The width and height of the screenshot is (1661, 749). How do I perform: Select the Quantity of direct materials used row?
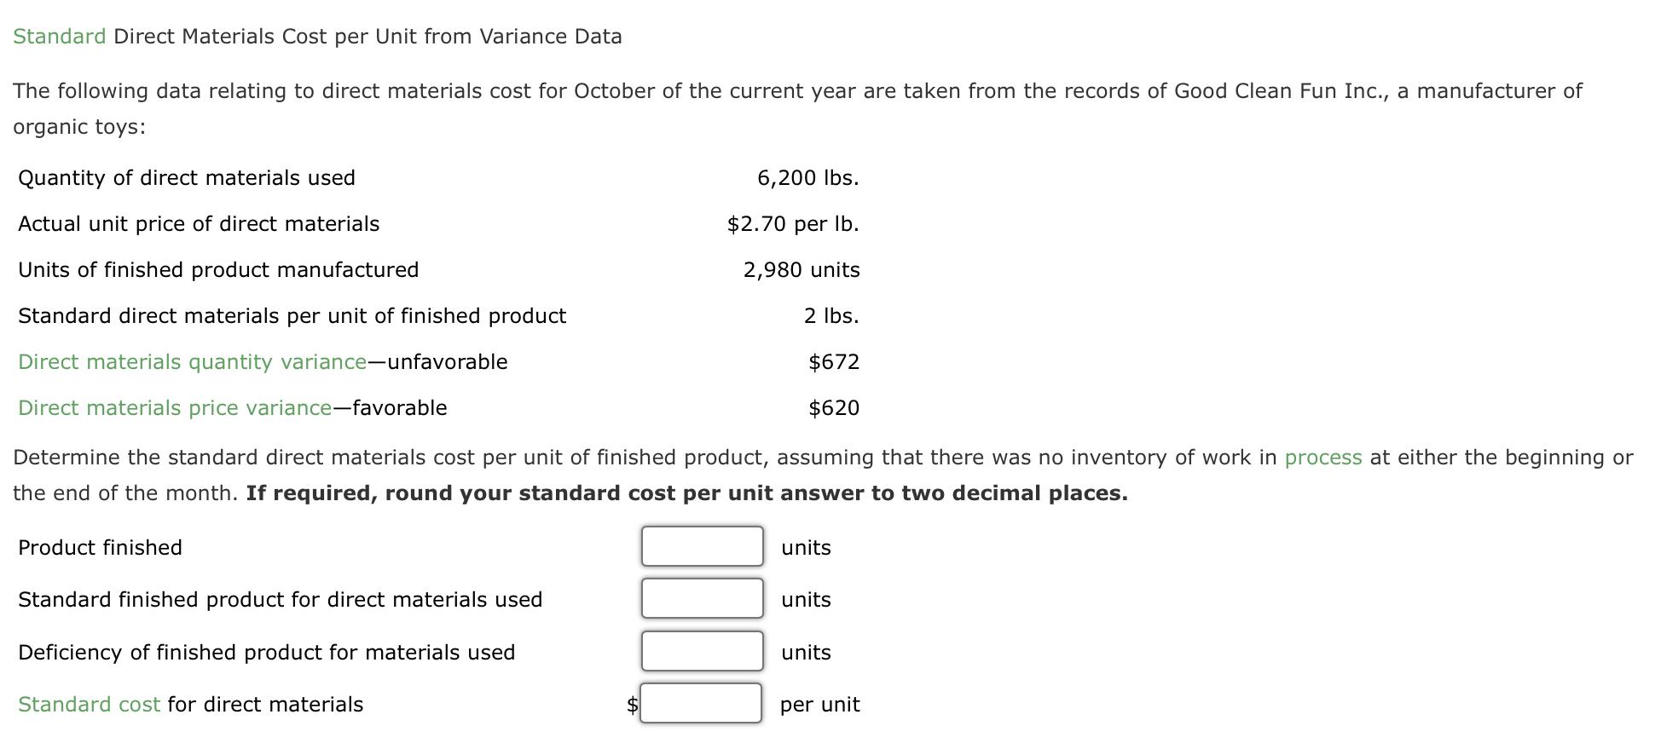pyautogui.click(x=188, y=177)
